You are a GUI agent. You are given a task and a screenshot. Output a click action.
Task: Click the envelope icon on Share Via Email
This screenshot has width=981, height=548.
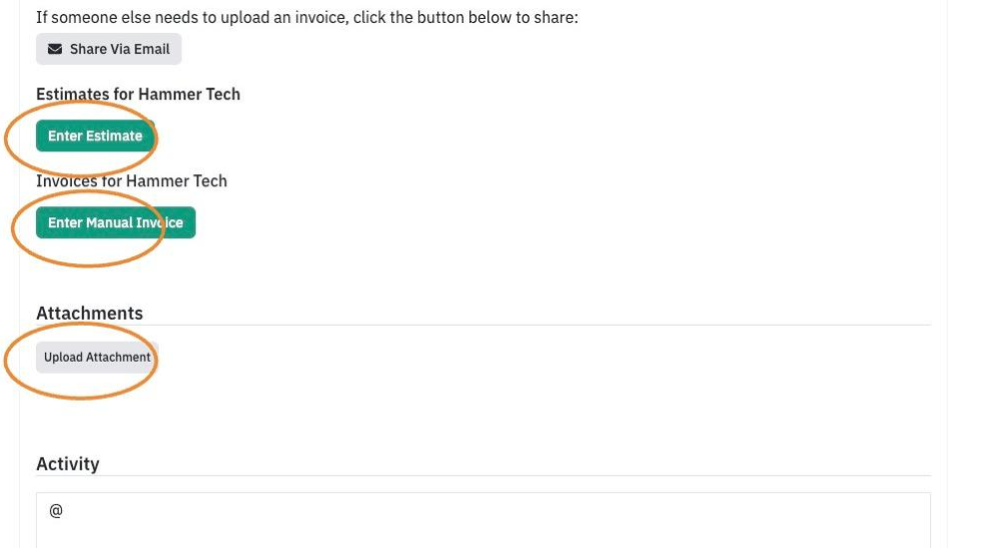pos(55,49)
